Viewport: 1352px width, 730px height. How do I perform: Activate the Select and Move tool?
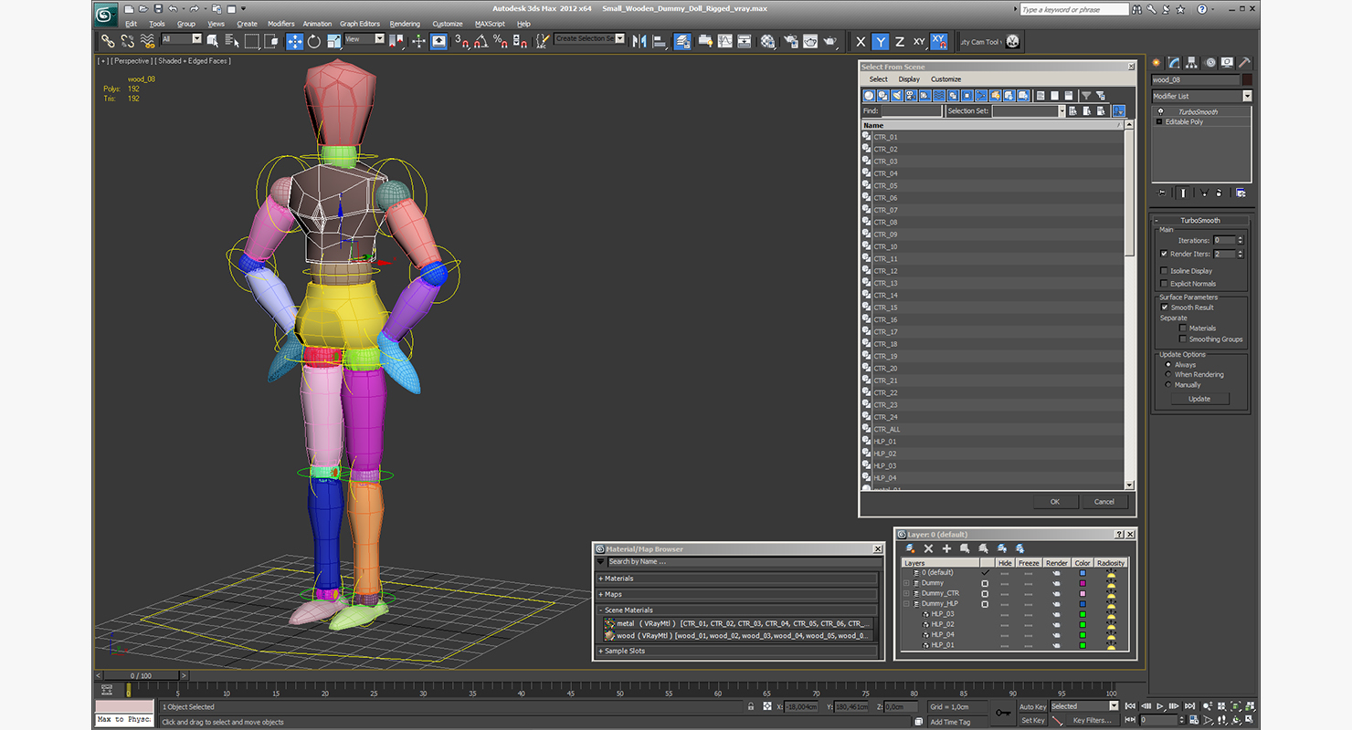294,41
